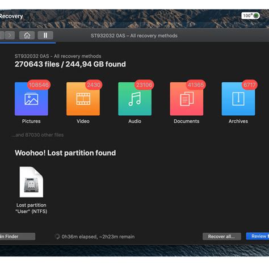Click the Lost partition "User" (NTFS) caption
The image size is (269, 269).
click(31, 208)
